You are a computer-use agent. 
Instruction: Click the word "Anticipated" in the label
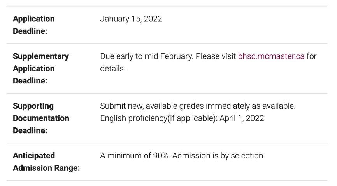tap(34, 156)
